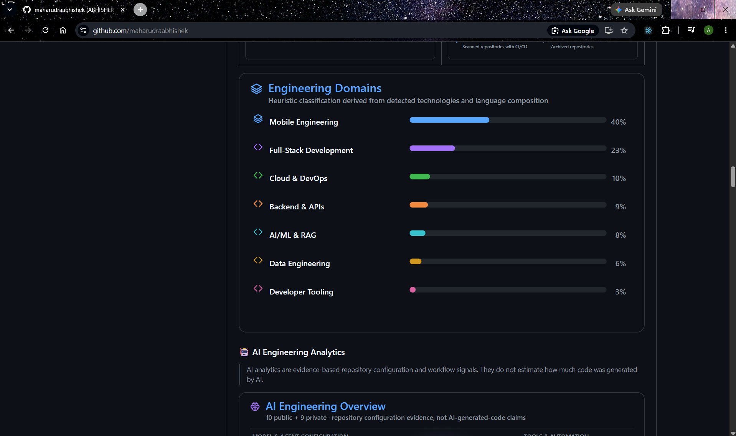Click the scrollbar down arrow
This screenshot has height=436, width=736.
733,433
